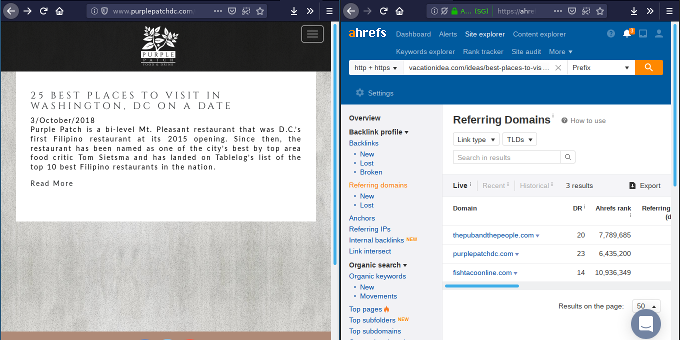Clear the vacationidea.com URL input
The image size is (680, 340).
coord(558,67)
